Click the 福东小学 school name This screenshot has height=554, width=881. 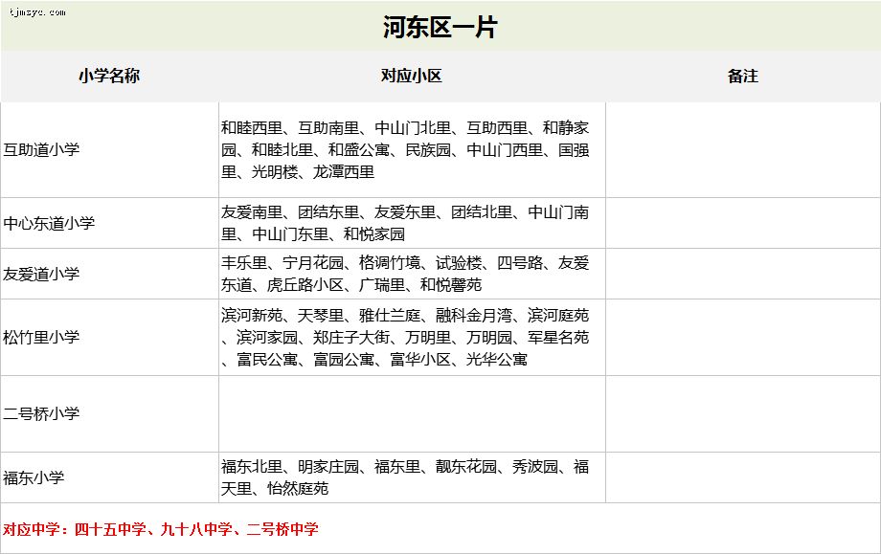pos(35,477)
